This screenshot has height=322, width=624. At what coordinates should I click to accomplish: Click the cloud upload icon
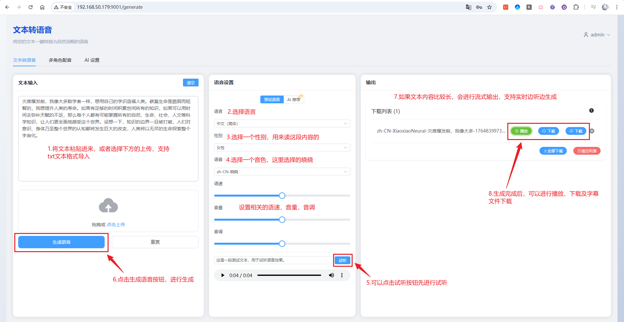tap(108, 206)
